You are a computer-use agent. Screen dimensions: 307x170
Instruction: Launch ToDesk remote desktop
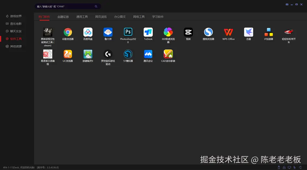(148, 32)
